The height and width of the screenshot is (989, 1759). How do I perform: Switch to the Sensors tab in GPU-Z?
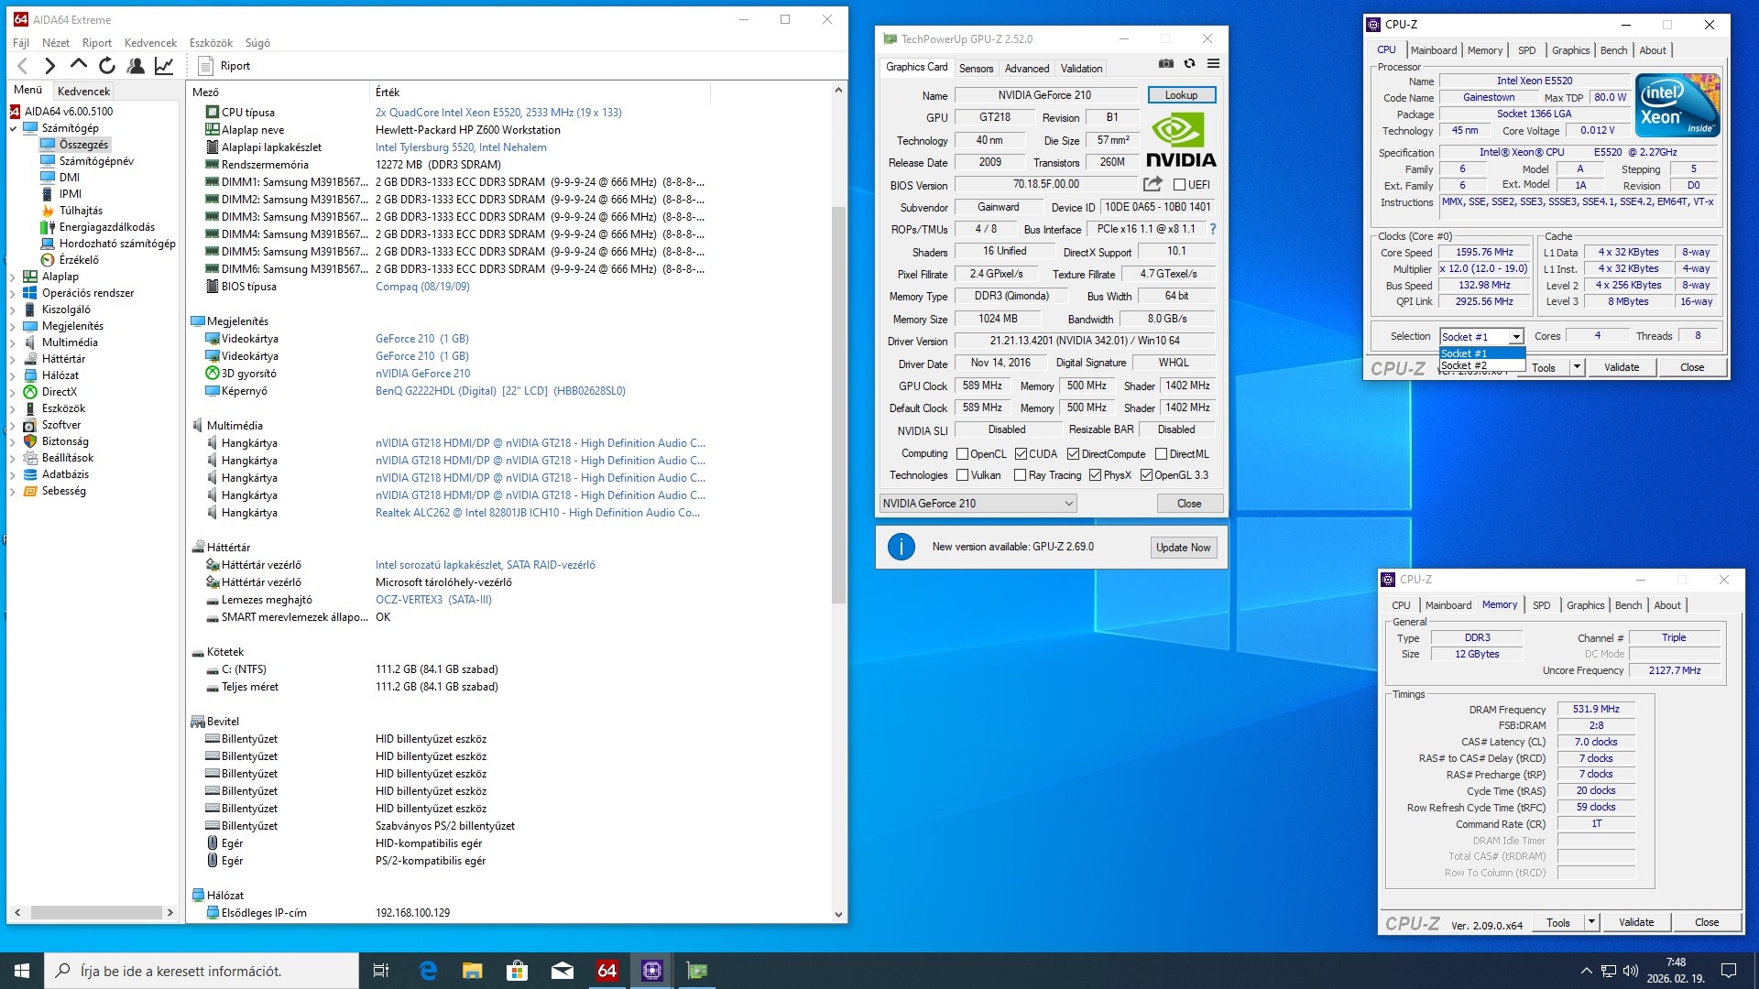tap(976, 69)
